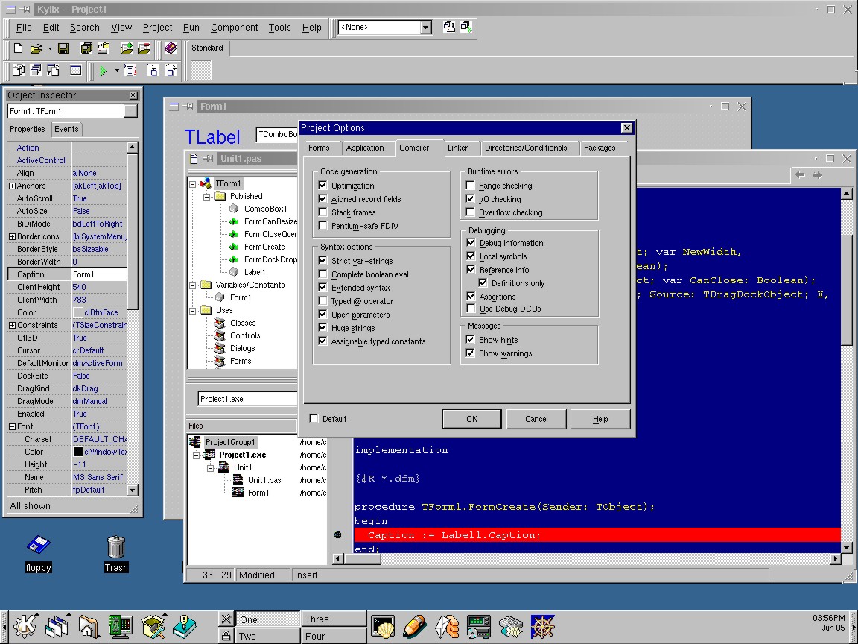Expand the Anchors property
This screenshot has width=858, height=644.
click(12, 186)
